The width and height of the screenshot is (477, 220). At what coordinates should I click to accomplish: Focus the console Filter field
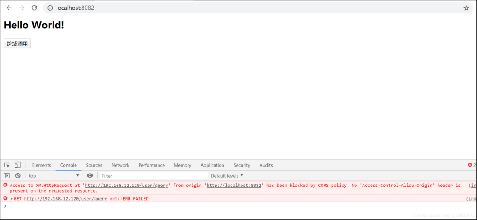154,175
